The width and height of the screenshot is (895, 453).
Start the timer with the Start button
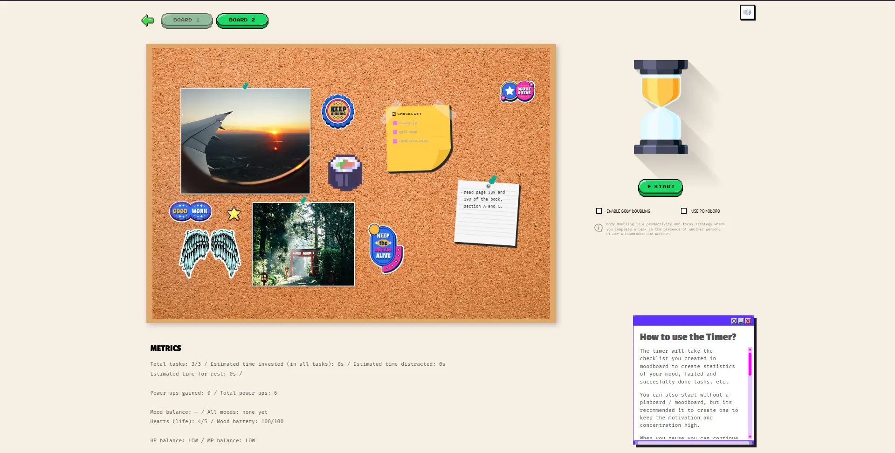(661, 187)
